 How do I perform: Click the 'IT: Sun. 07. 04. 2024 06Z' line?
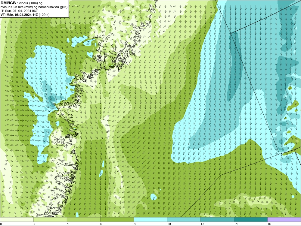[x=19, y=11]
